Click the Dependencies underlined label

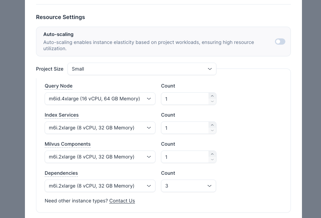tap(61, 173)
